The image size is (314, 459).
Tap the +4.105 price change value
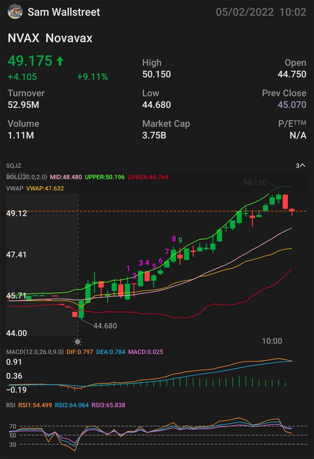coord(22,77)
